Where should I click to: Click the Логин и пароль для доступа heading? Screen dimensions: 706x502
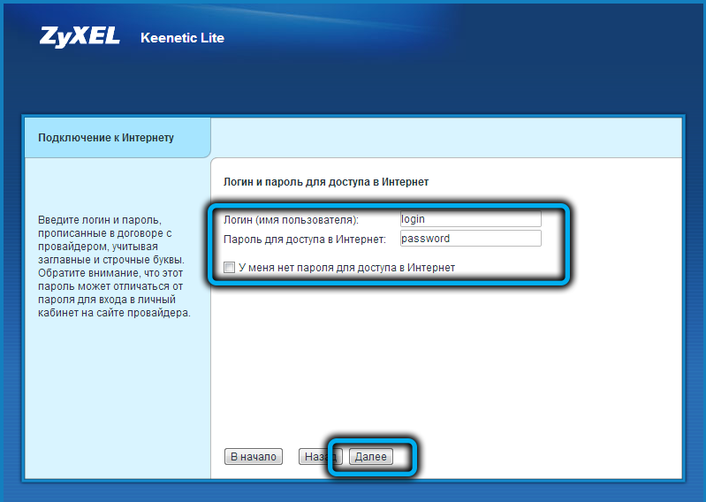coord(326,181)
